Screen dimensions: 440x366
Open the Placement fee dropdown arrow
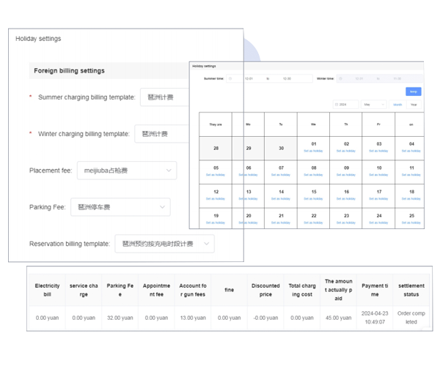pyautogui.click(x=168, y=171)
